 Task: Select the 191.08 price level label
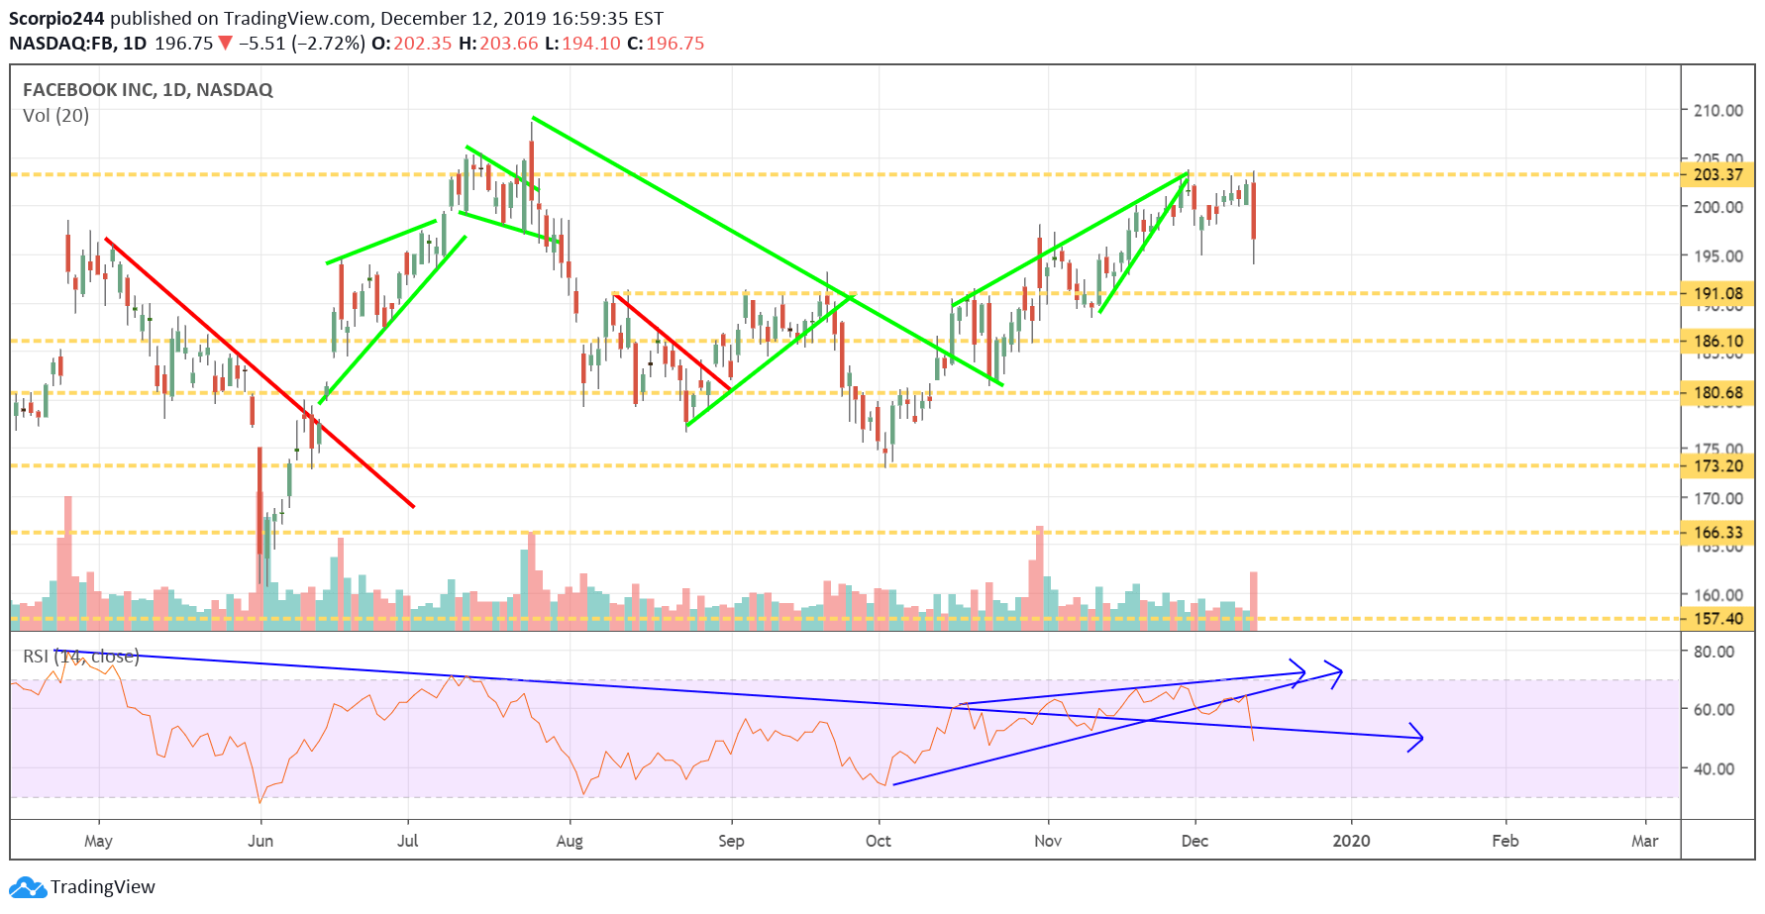click(x=1717, y=293)
